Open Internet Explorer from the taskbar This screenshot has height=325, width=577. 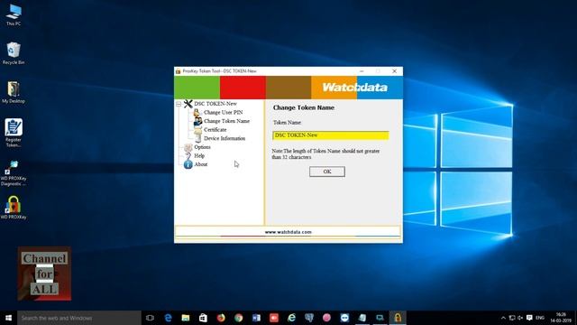tap(291, 318)
